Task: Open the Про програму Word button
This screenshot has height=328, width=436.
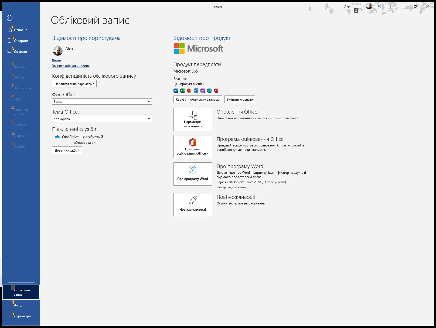Action: [193, 174]
